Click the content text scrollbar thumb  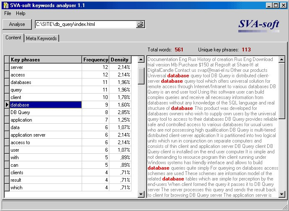(x=282, y=91)
